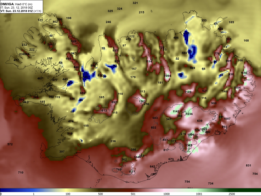Screen dimensions: 261x196
Task: Select the map value 467
Action: (40, 78)
